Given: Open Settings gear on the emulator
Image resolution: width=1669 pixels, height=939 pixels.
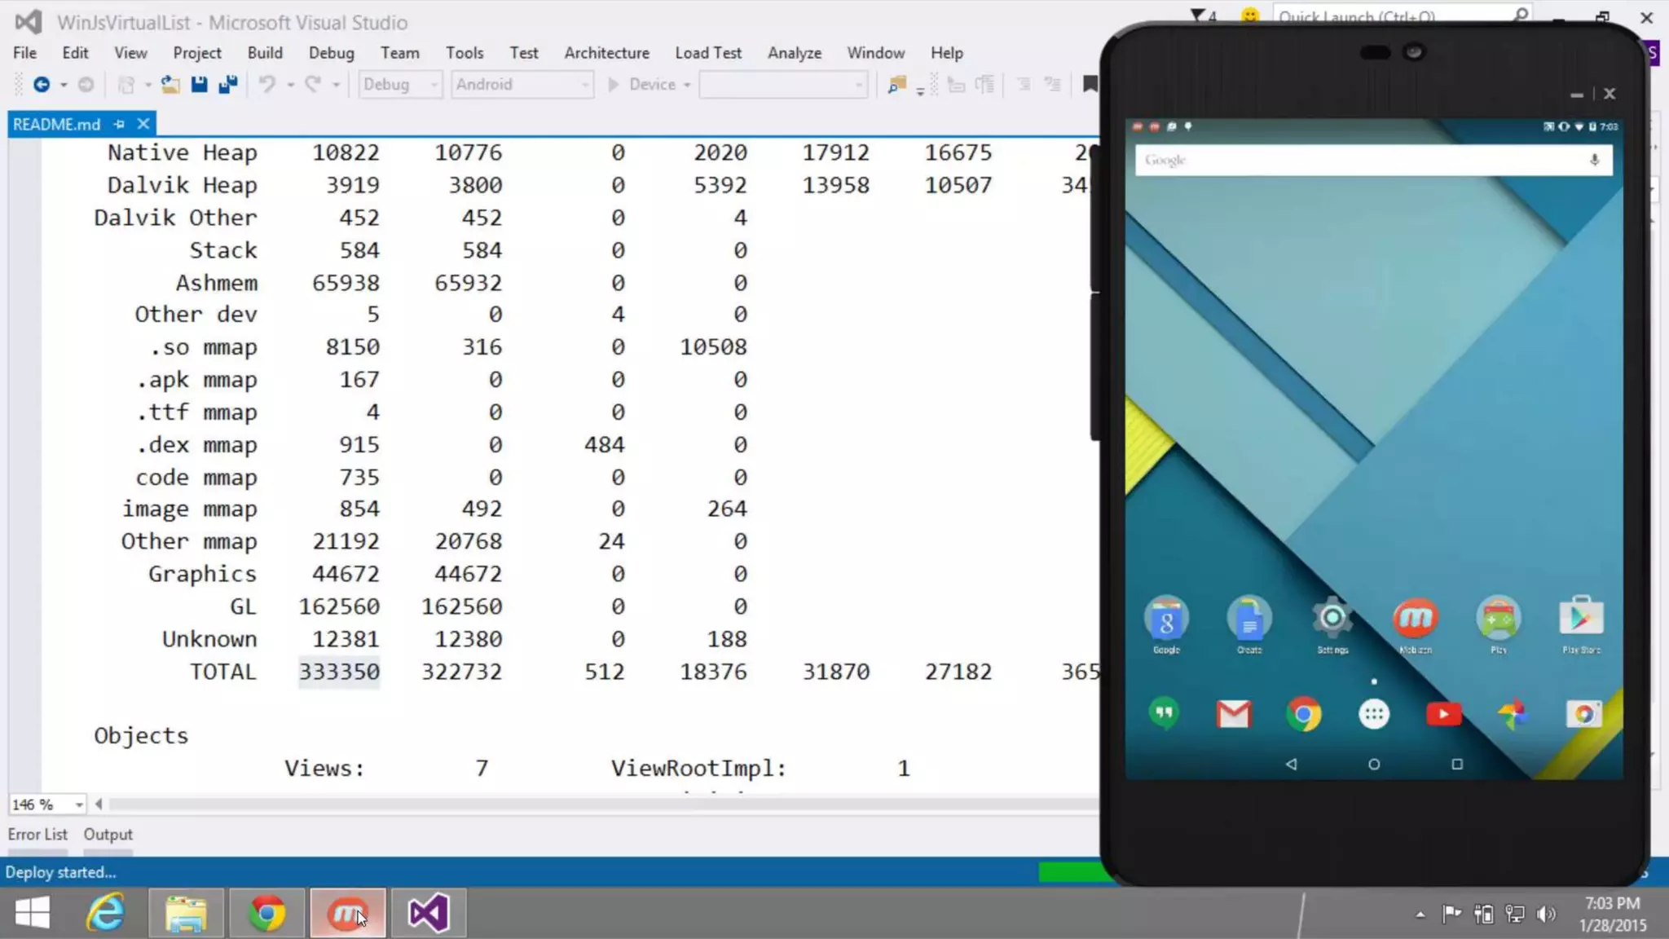Looking at the screenshot, I should [x=1332, y=619].
